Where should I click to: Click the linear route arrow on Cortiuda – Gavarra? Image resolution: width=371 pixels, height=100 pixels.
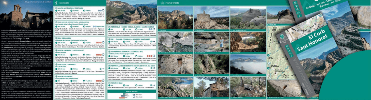(103, 69)
